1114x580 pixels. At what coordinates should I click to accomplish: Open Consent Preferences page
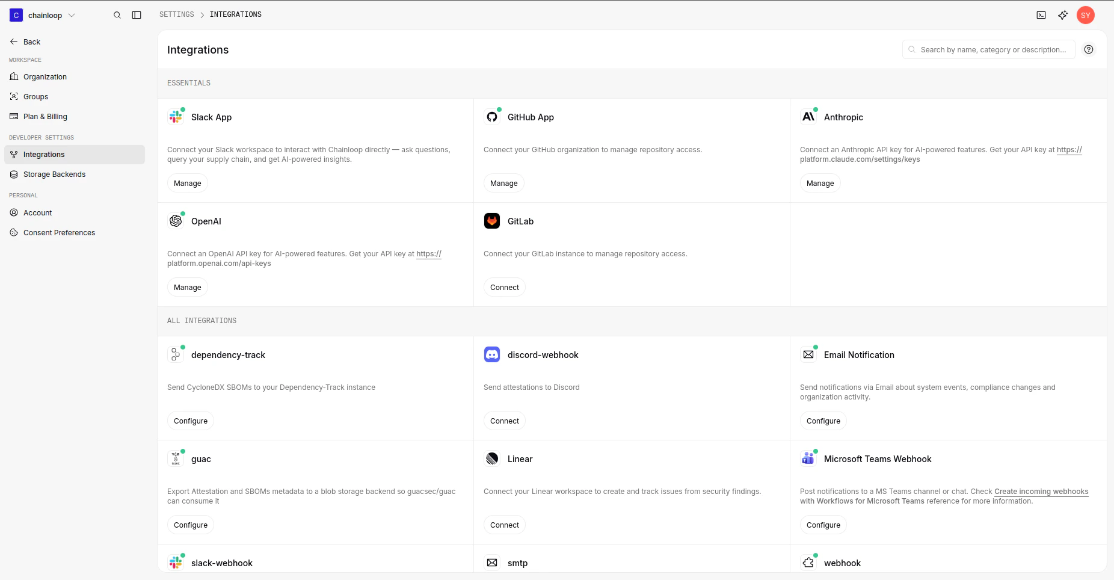75,232
